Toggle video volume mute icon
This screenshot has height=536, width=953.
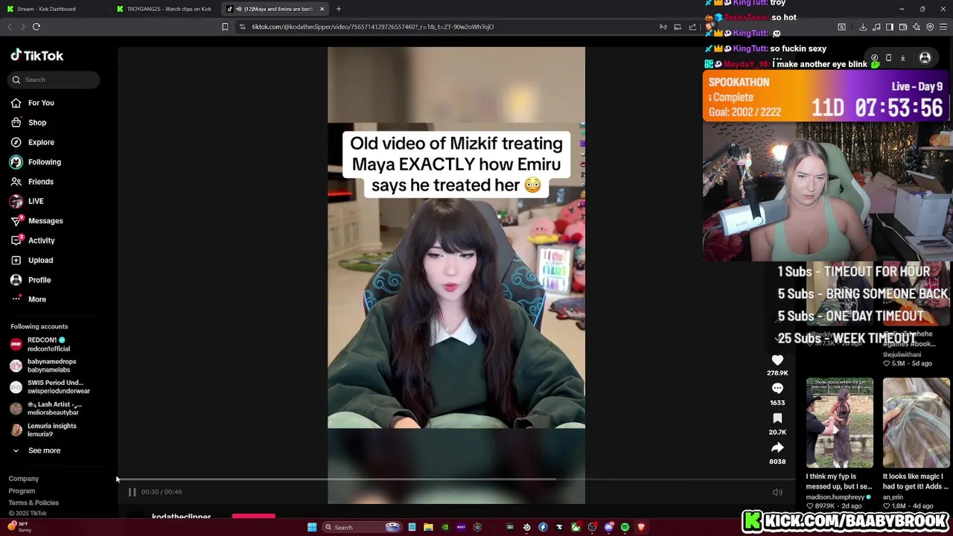click(x=777, y=492)
